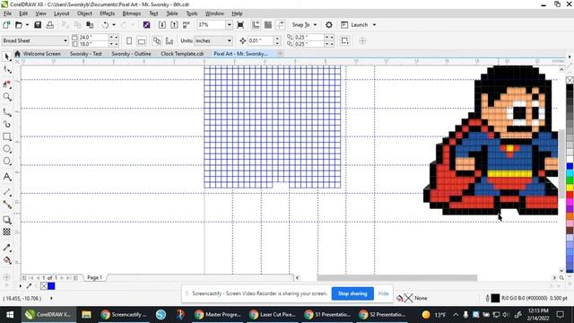Select the Rectangle tool
This screenshot has height=323, width=574.
7,136
